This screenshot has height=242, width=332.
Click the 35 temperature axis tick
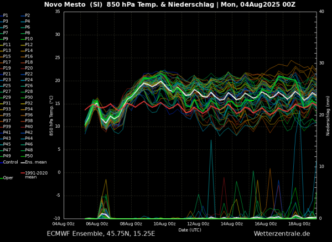pyautogui.click(x=58, y=12)
